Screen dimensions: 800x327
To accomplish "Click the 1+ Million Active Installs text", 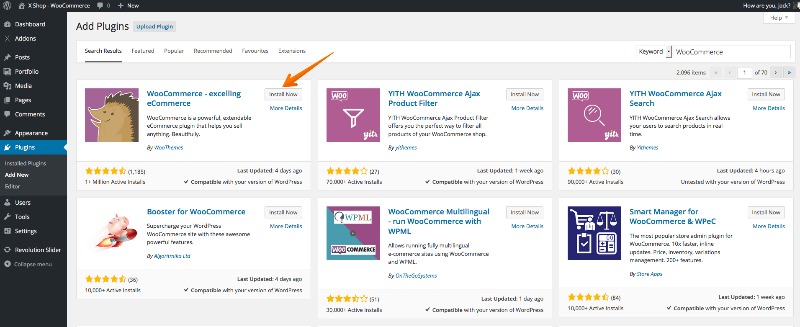I will click(115, 182).
